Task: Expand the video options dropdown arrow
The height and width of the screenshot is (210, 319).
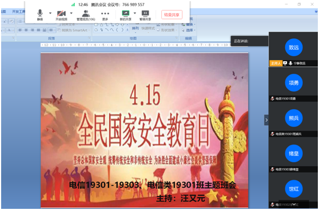Action: click(x=71, y=13)
